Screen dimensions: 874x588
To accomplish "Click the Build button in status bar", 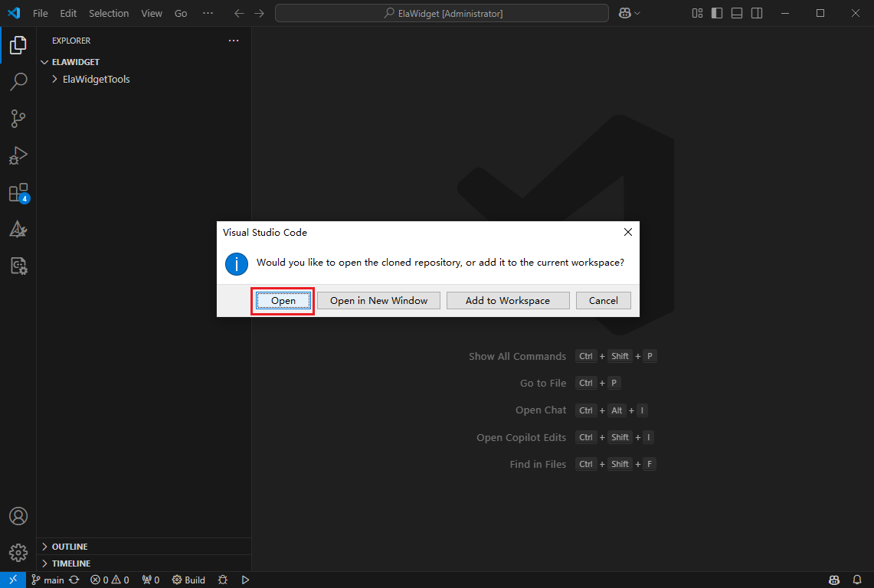I will [188, 580].
